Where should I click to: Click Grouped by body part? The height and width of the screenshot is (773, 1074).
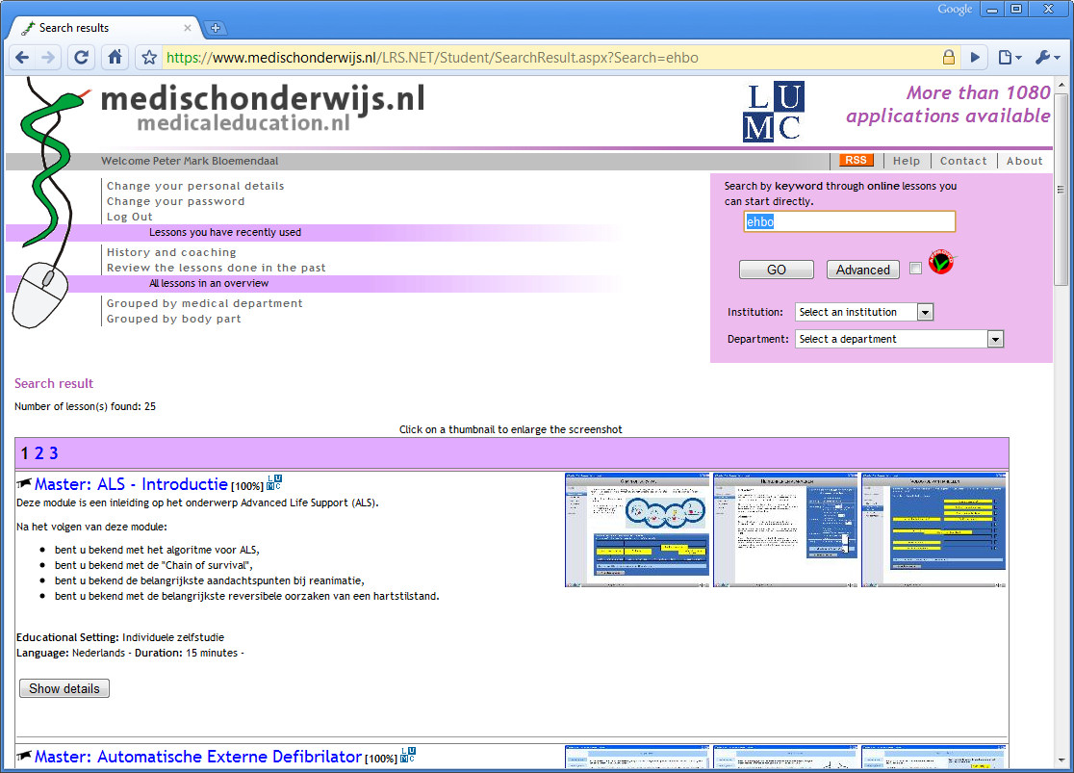(x=173, y=319)
